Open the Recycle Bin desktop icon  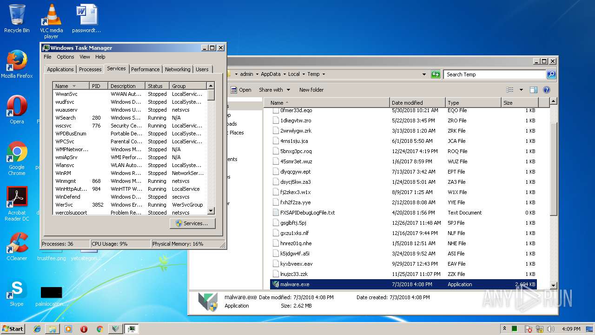[17, 19]
